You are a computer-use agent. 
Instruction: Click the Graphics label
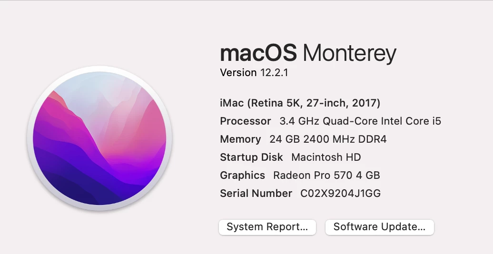pyautogui.click(x=242, y=176)
